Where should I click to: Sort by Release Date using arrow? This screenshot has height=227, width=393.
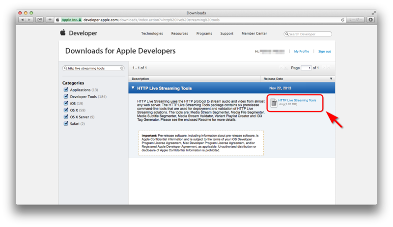pos(331,79)
